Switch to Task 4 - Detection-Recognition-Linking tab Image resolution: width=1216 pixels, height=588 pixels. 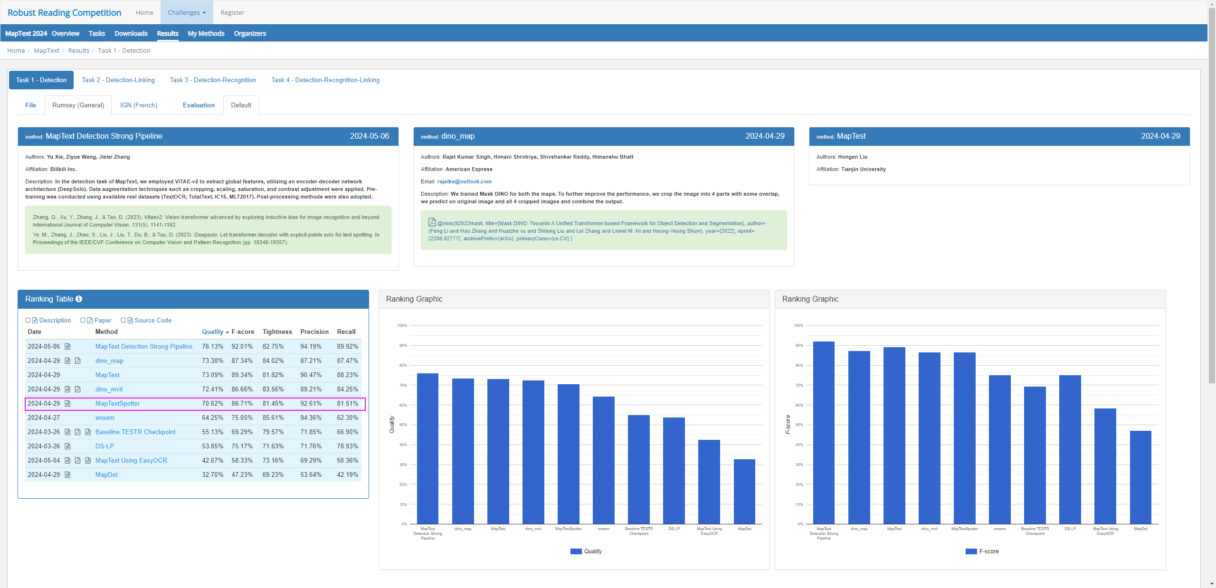(x=325, y=80)
